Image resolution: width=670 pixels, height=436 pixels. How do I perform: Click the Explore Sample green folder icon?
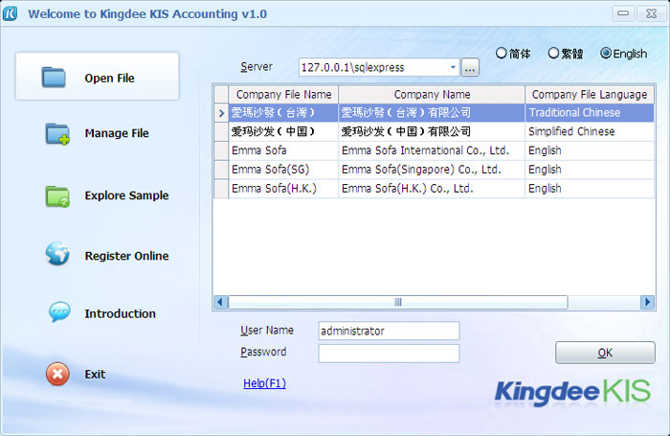point(57,196)
